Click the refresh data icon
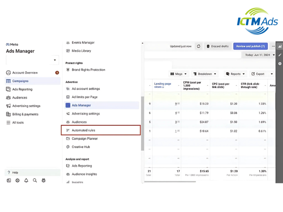 (199, 46)
